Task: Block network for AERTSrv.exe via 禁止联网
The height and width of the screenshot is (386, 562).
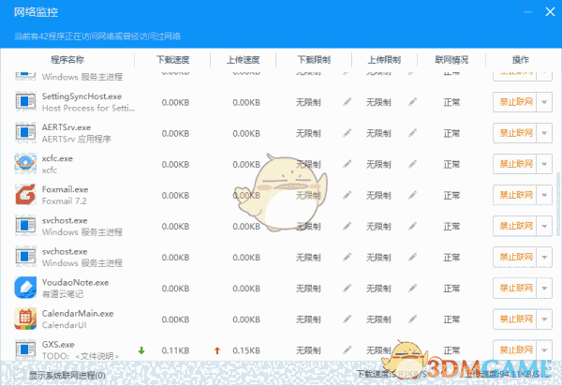Action: 514,133
